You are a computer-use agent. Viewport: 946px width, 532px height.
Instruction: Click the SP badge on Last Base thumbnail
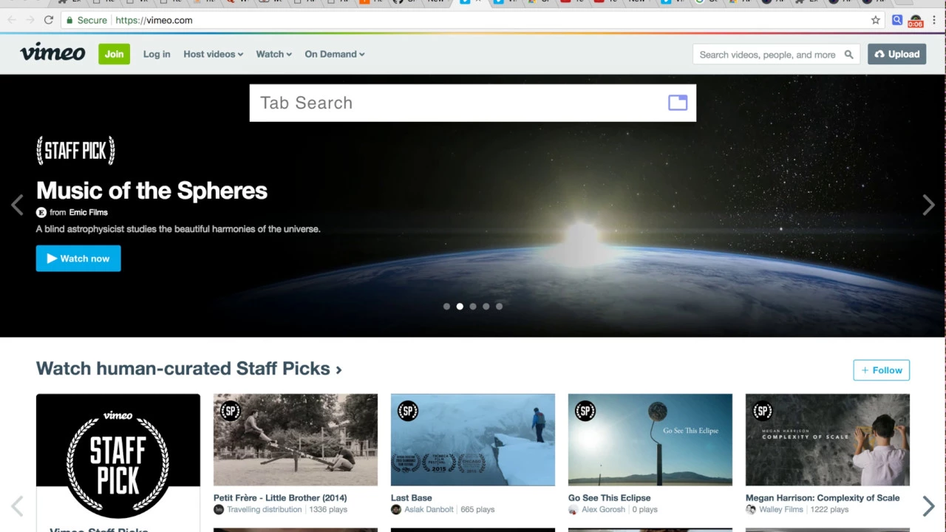(x=408, y=410)
